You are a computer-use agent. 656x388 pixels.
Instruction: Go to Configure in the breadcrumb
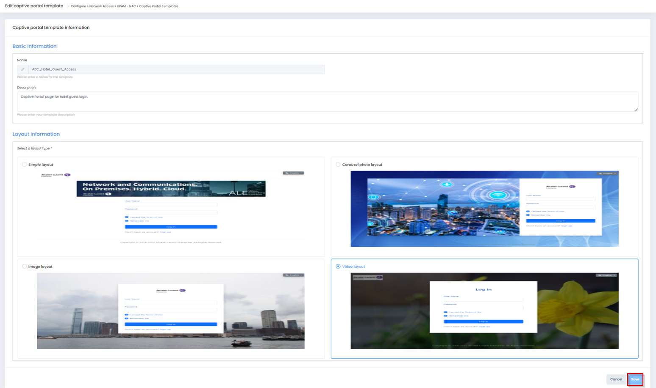[78, 6]
